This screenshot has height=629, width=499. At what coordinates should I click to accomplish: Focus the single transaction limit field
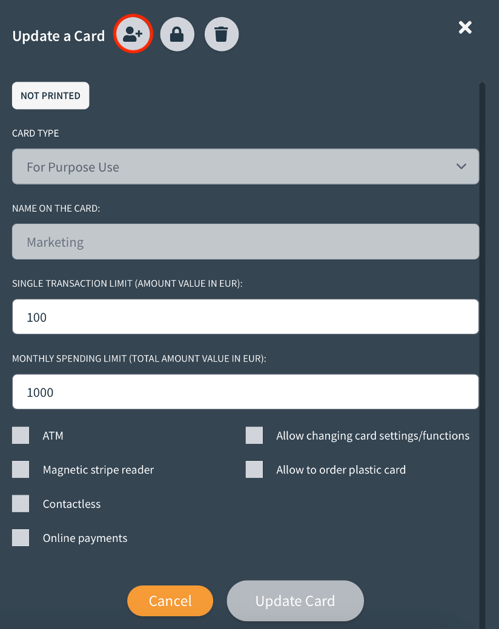pos(245,316)
